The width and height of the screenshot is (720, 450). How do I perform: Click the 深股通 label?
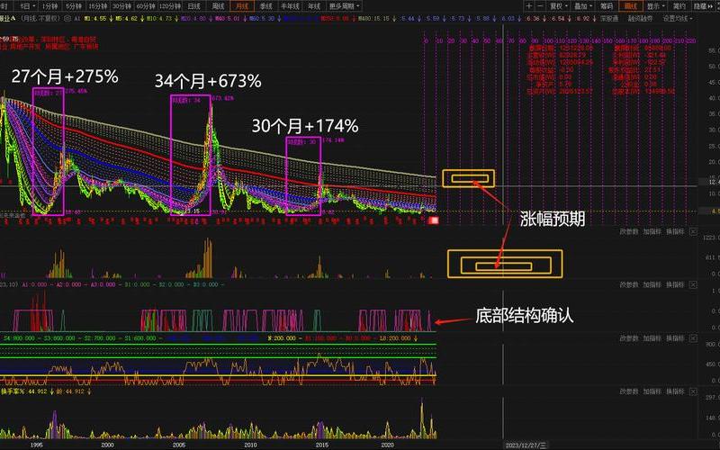point(609,19)
